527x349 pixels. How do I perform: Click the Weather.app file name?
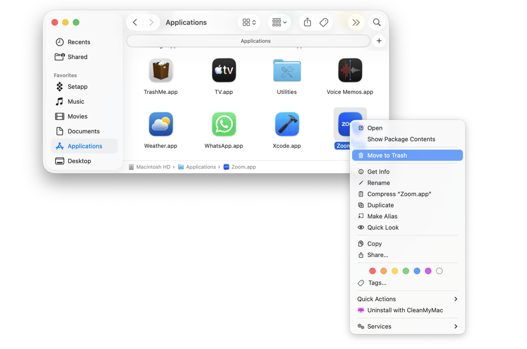point(161,146)
